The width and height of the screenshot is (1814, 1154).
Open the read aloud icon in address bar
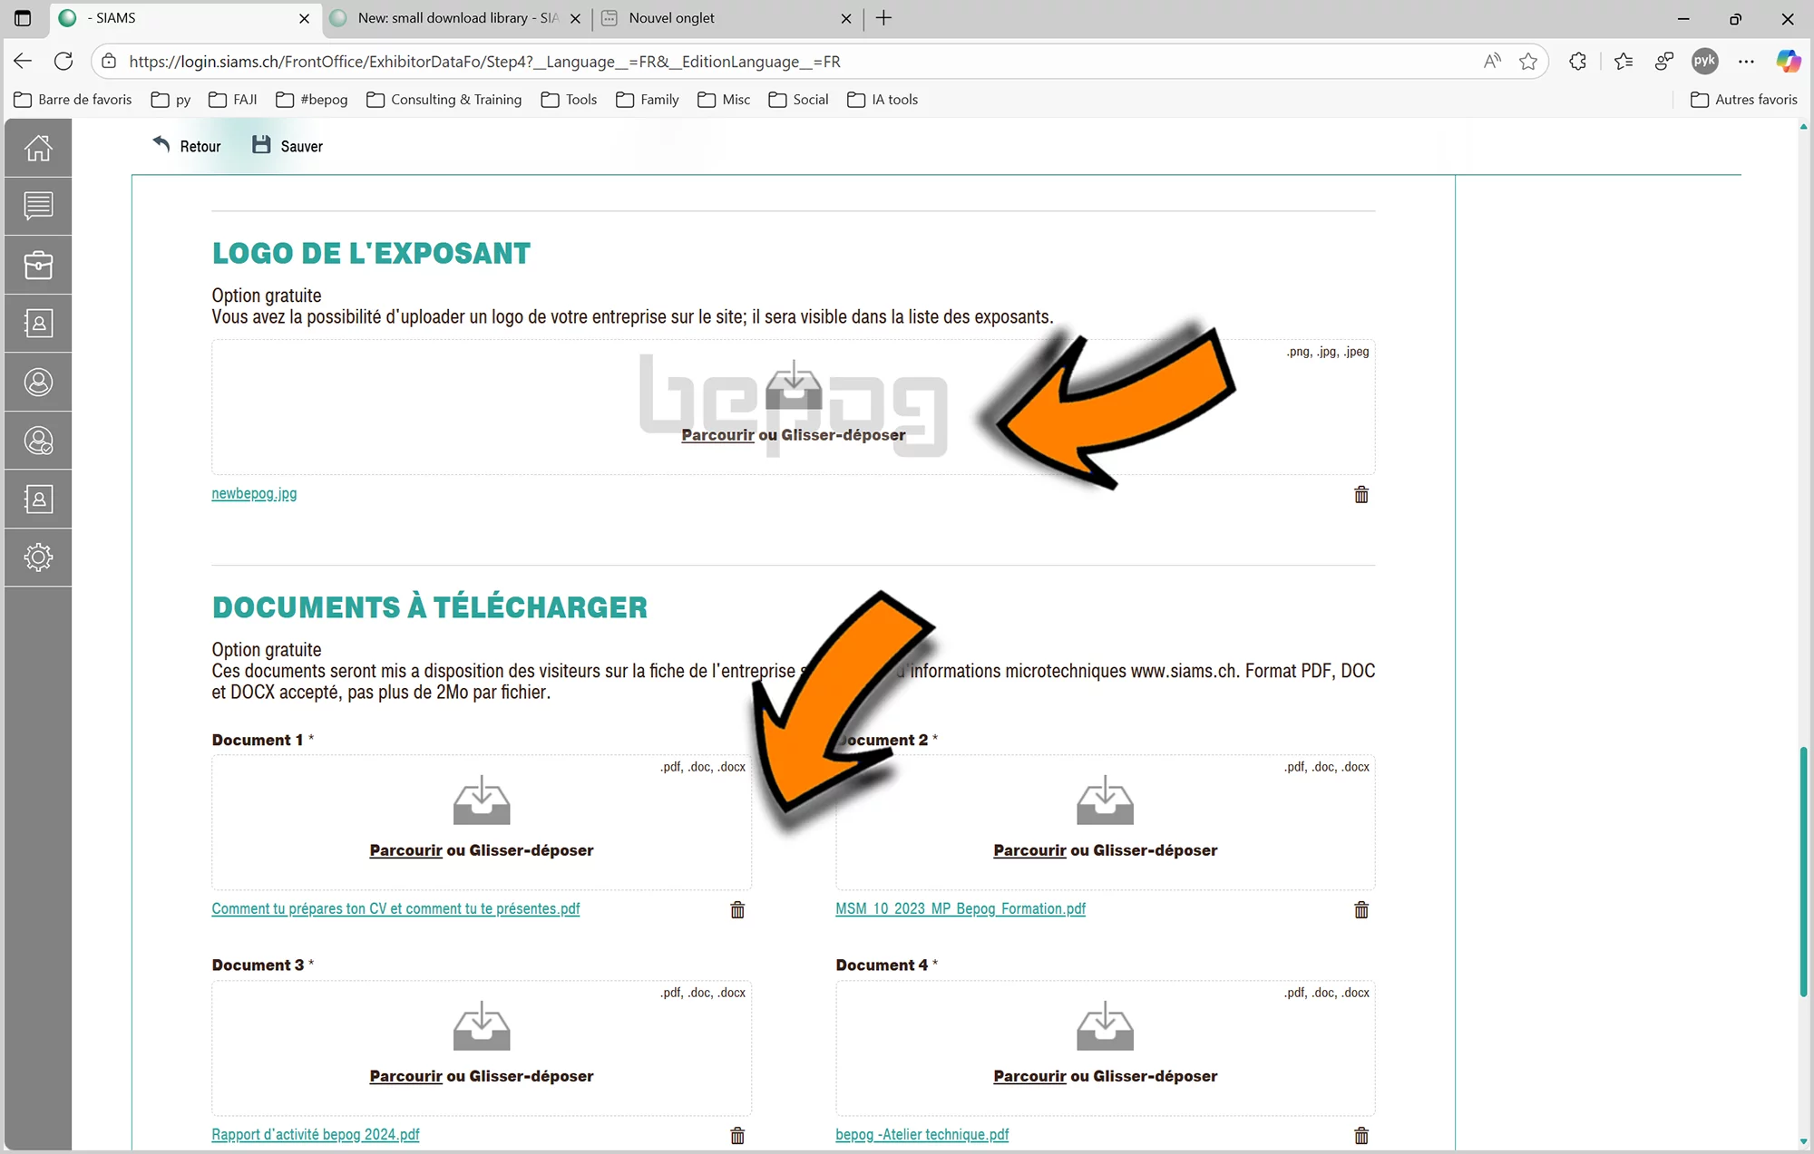tap(1492, 61)
